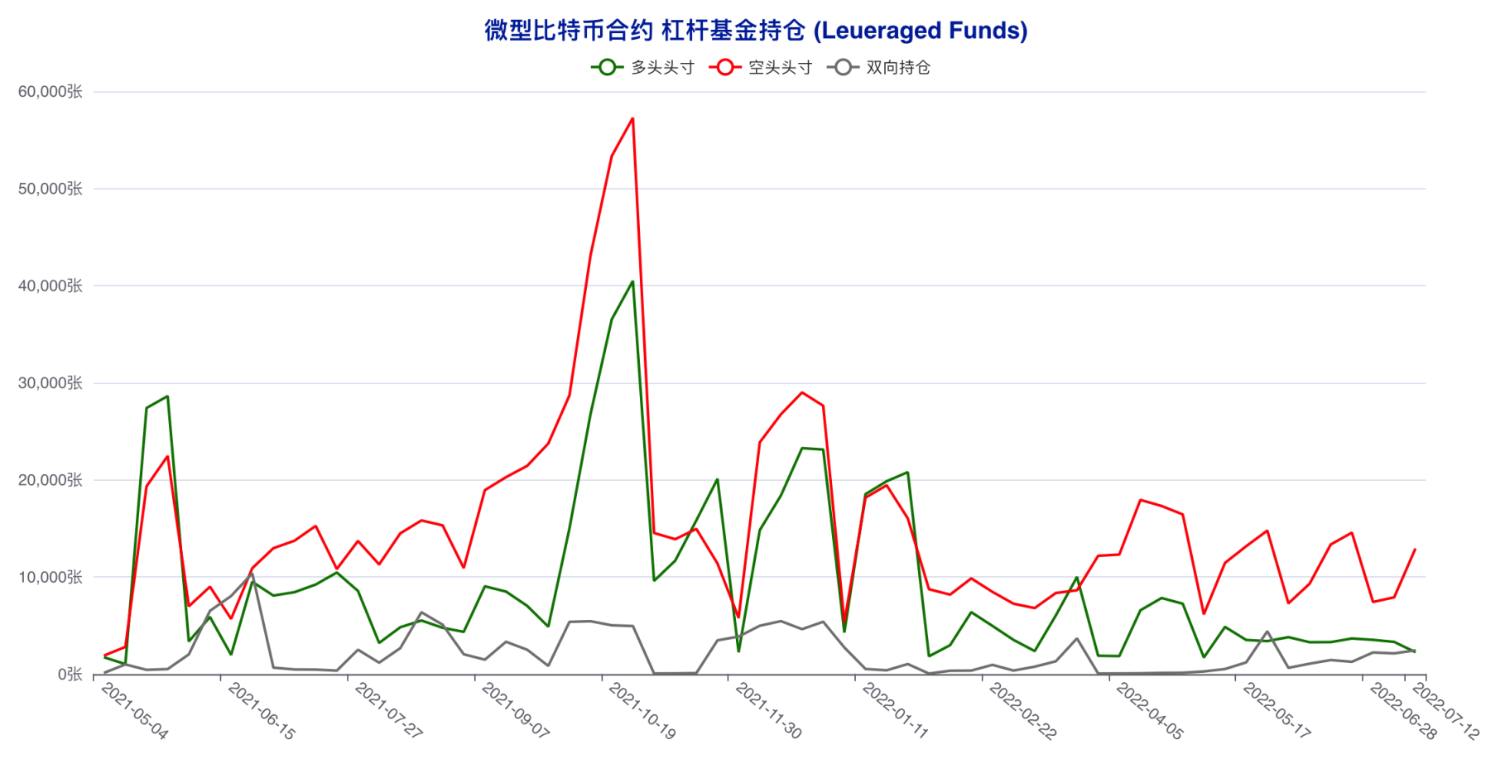Click the 30,000张 y-axis label
This screenshot has width=1505, height=759.
click(50, 383)
